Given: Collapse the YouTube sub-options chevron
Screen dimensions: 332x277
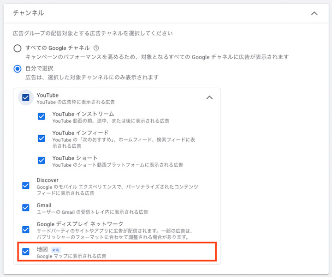Looking at the screenshot, I should point(209,97).
